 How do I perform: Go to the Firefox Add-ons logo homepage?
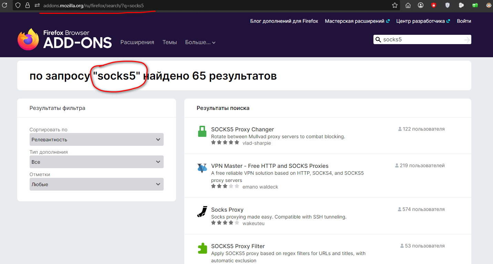click(x=65, y=39)
